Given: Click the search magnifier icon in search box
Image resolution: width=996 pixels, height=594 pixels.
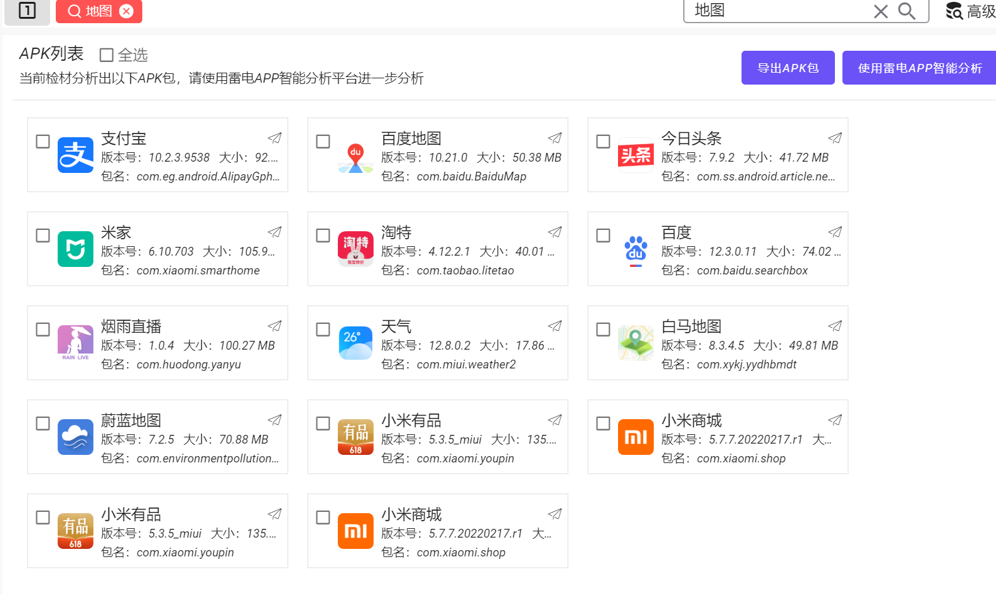Looking at the screenshot, I should click(906, 11).
